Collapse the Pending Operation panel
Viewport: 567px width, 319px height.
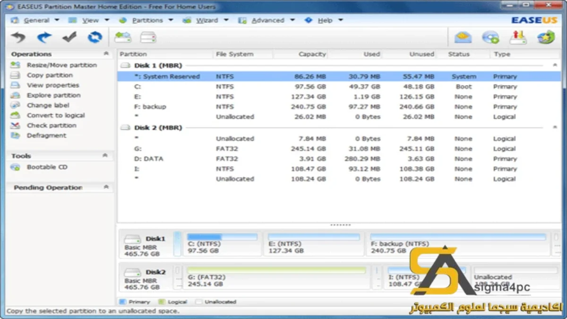(106, 187)
